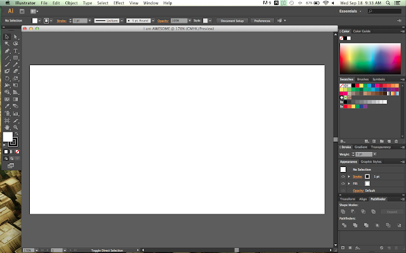Select the Magic Wand tool

pyautogui.click(x=7, y=44)
